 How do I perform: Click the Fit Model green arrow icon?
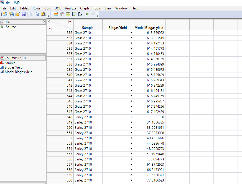click(x=86, y=14)
